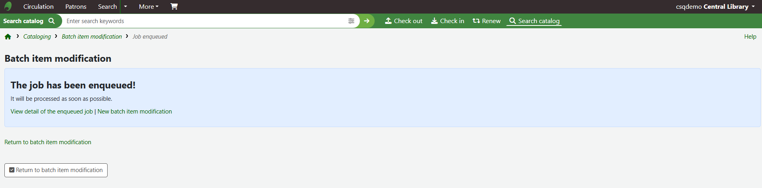Open the More dropdown menu
762x188 pixels.
click(x=149, y=6)
